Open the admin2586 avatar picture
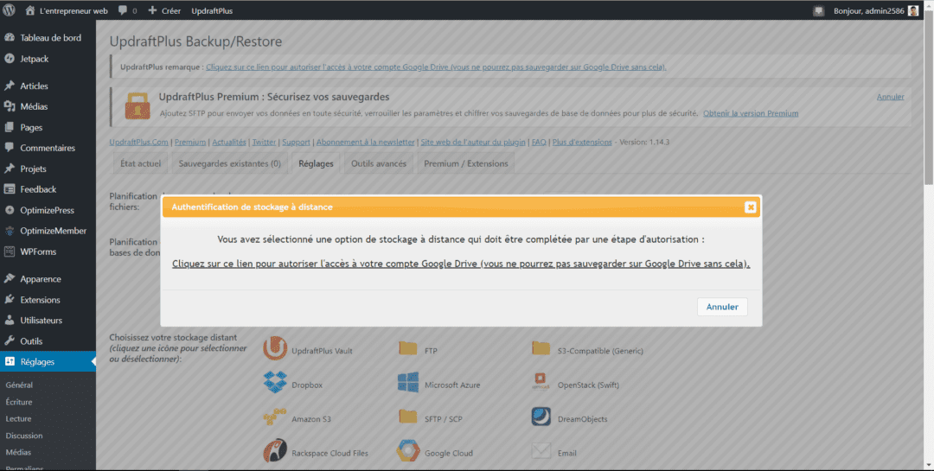 point(913,10)
